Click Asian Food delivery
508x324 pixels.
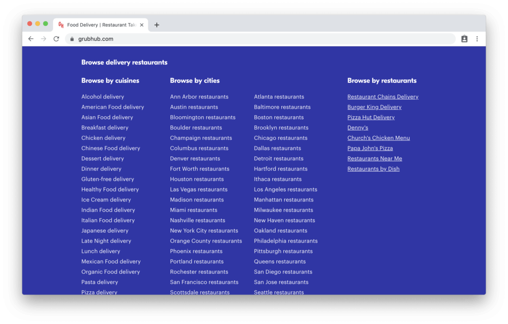click(x=107, y=117)
